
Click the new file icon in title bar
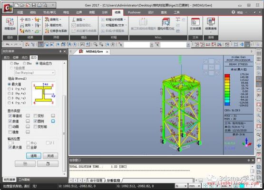(x=17, y=5)
